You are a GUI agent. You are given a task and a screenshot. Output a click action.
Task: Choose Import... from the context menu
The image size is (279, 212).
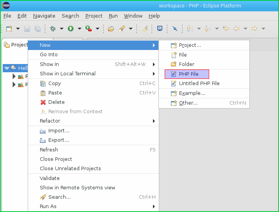pyautogui.click(x=93, y=131)
